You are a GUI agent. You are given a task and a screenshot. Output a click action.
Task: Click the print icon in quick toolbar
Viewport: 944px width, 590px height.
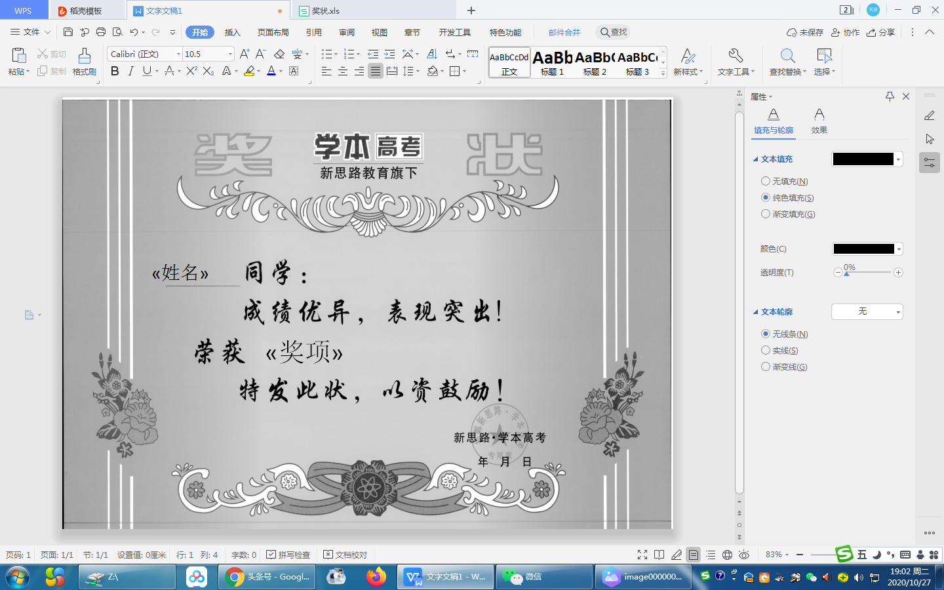100,32
